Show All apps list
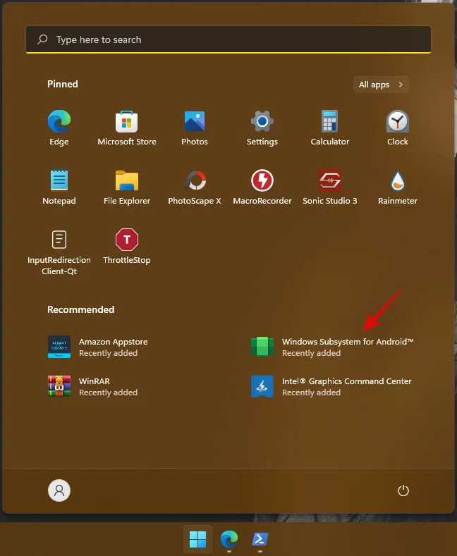This screenshot has width=457, height=556. click(381, 85)
